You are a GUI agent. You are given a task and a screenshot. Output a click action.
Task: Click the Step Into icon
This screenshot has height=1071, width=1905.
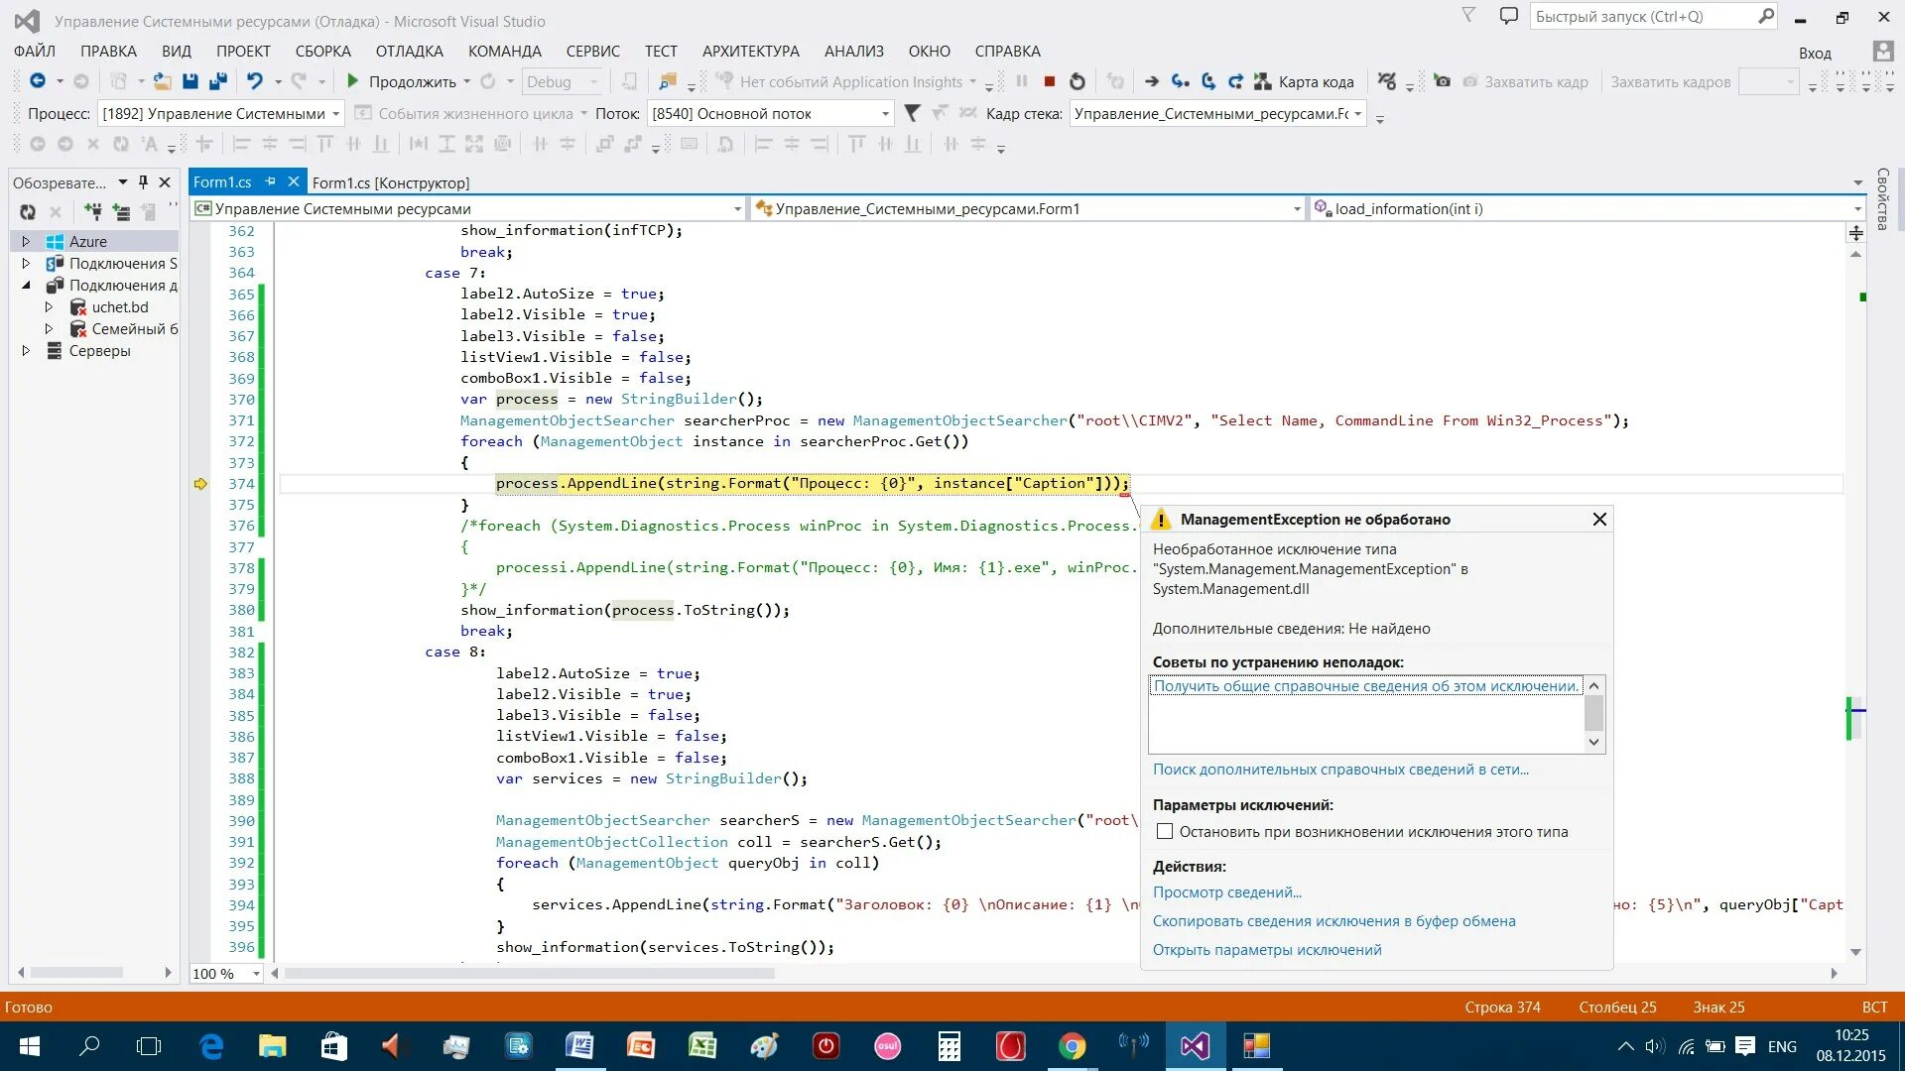coord(1180,81)
